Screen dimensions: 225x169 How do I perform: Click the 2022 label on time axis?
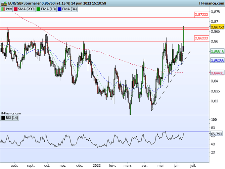[97, 166]
